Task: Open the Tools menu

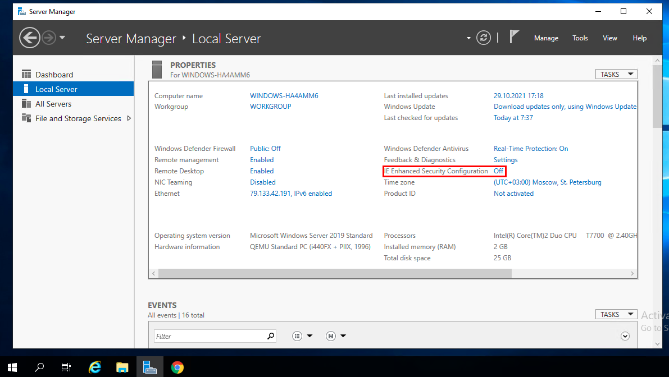Action: [580, 38]
